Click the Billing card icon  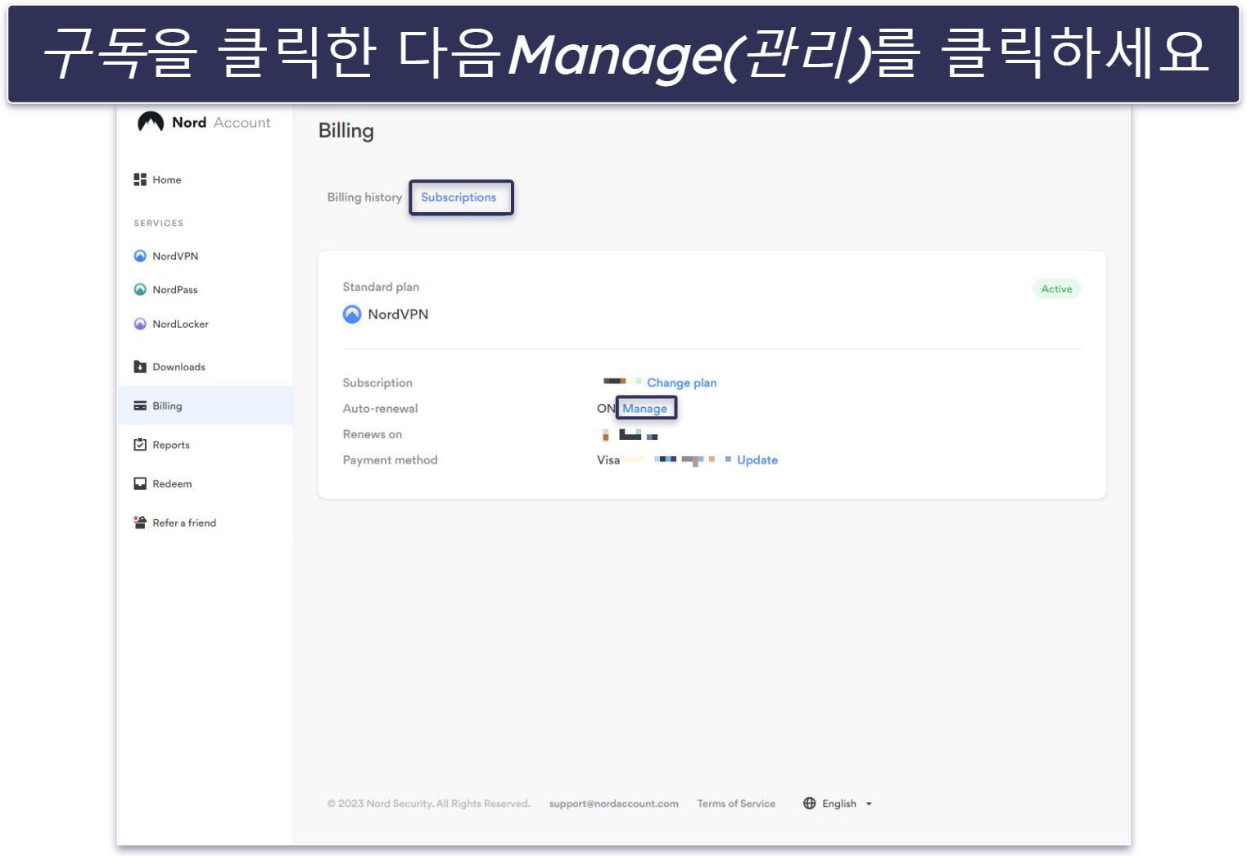click(x=140, y=405)
